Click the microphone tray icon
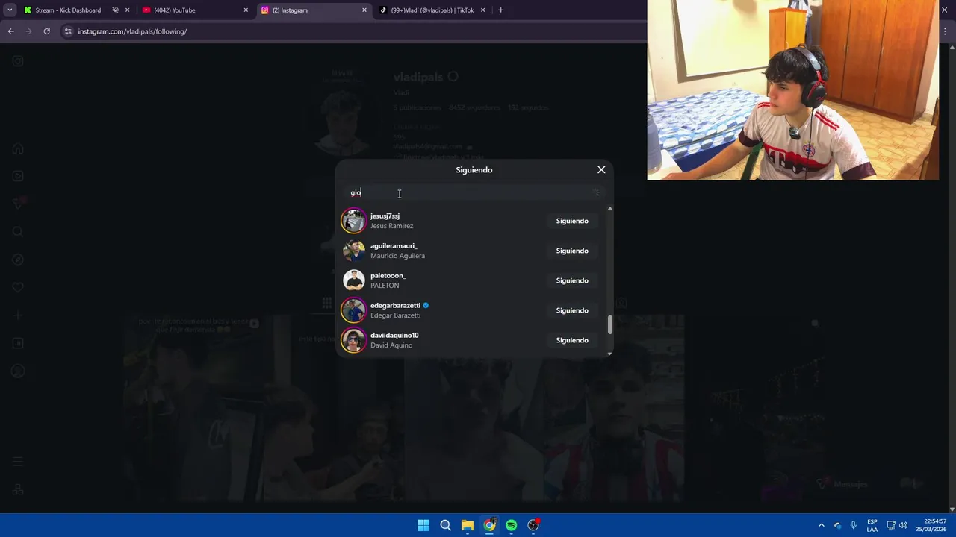 [x=853, y=525]
